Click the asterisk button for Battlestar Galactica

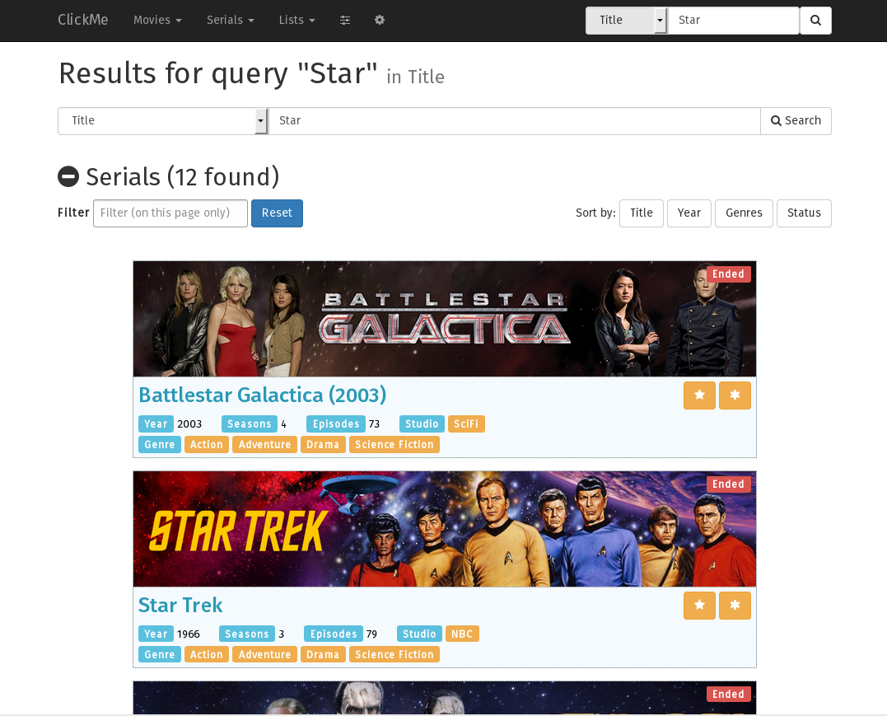(x=735, y=395)
